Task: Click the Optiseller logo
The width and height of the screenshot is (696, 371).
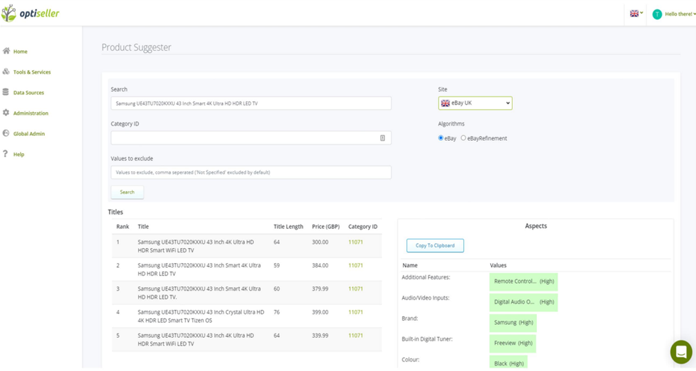Action: [x=30, y=13]
